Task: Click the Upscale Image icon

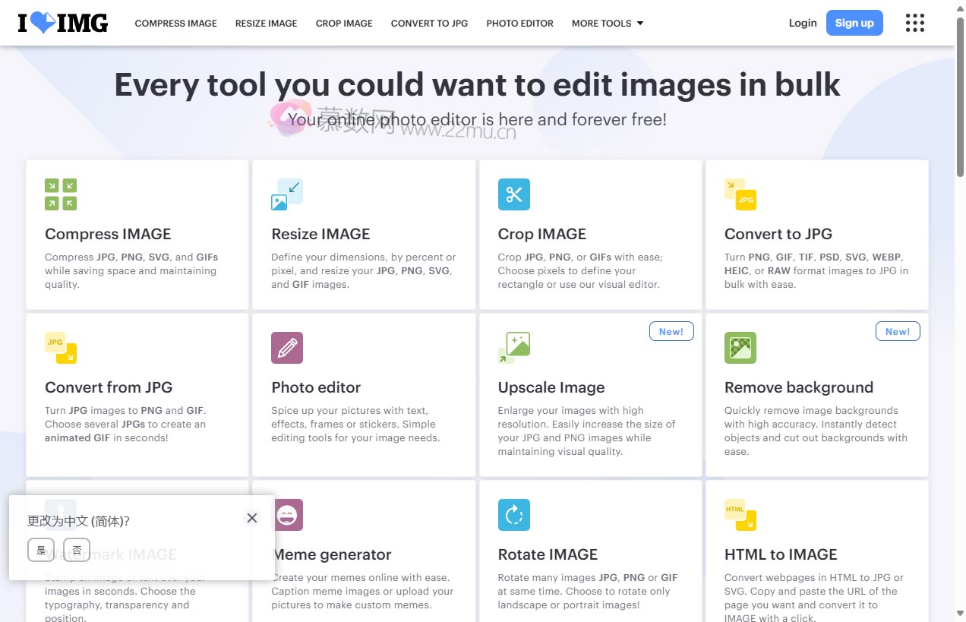Action: [x=514, y=348]
